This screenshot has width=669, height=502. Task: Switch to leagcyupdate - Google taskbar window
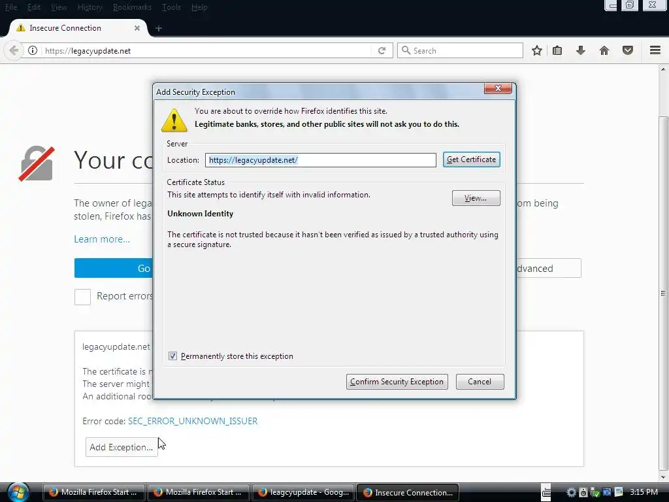303,492
